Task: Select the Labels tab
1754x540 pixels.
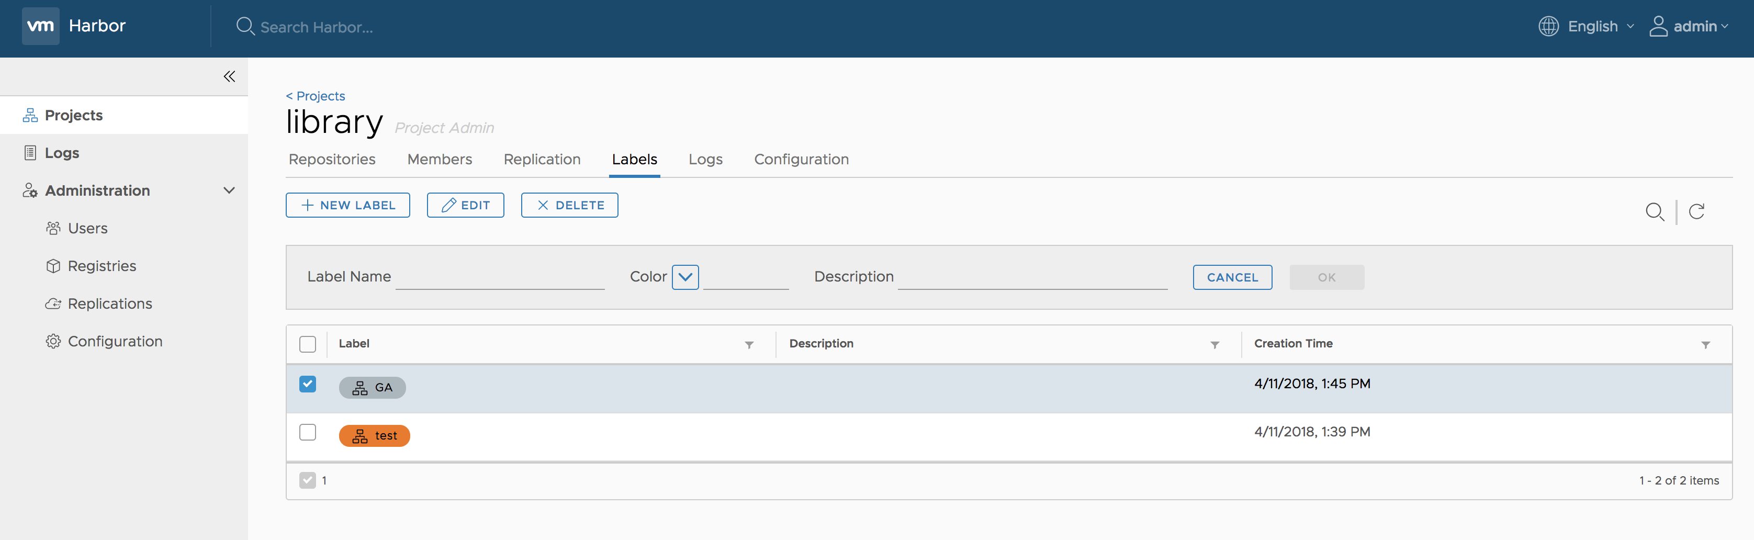Action: pos(634,160)
